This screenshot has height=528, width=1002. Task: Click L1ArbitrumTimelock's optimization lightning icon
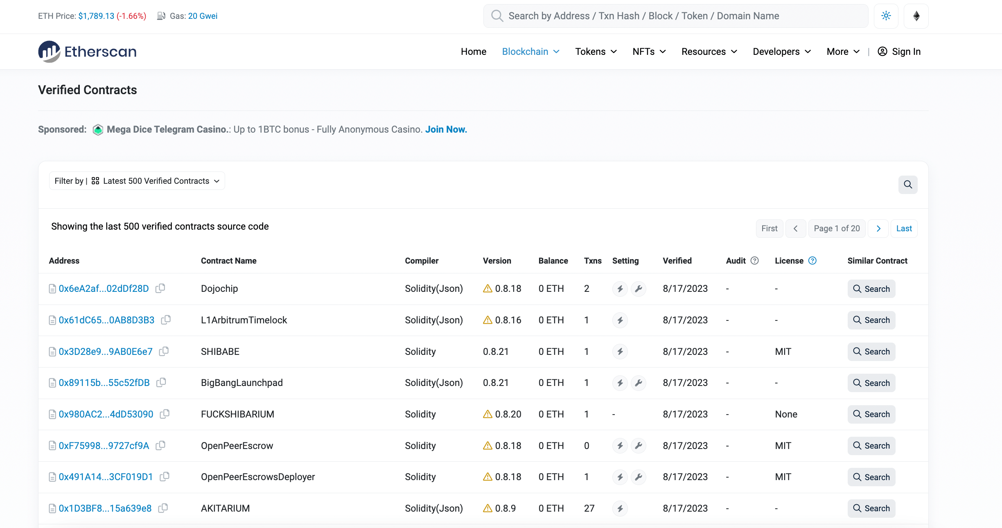click(620, 320)
